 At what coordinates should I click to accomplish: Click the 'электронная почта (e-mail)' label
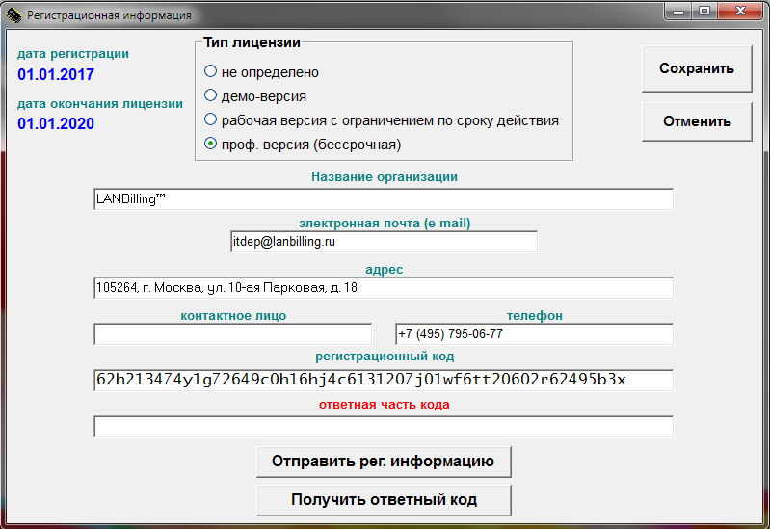click(385, 224)
